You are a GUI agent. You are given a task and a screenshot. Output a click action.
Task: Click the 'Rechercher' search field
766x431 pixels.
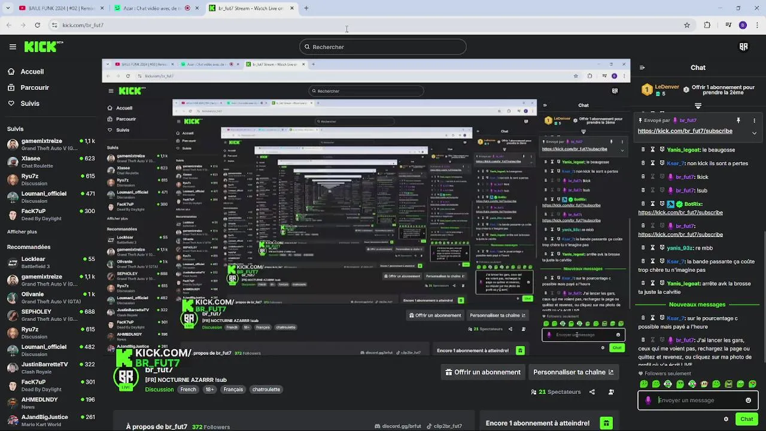pyautogui.click(x=383, y=47)
